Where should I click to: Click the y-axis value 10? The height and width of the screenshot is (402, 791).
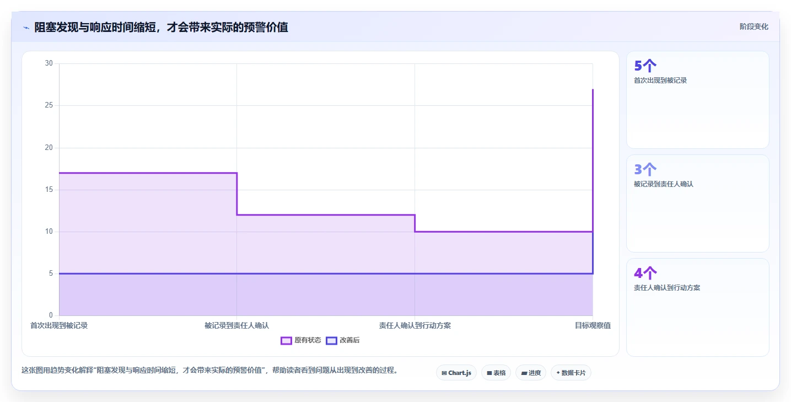[49, 232]
